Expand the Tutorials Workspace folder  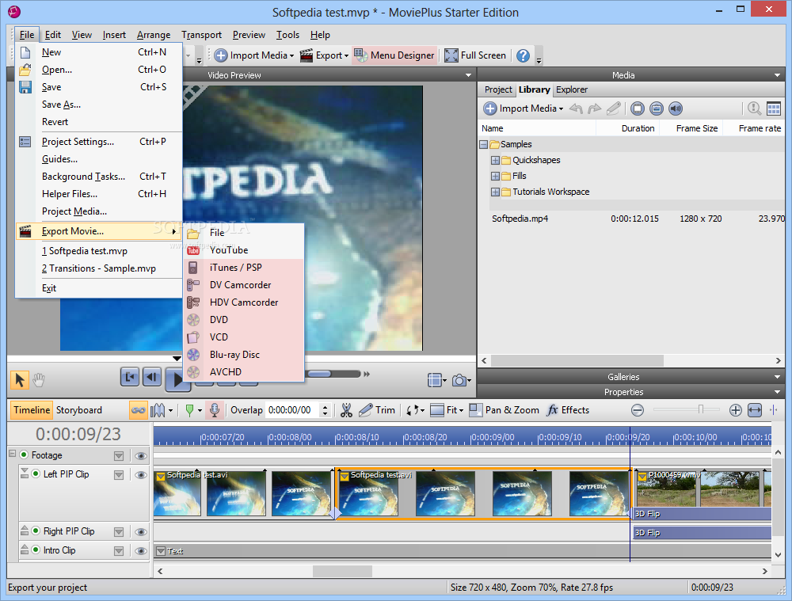coord(495,192)
